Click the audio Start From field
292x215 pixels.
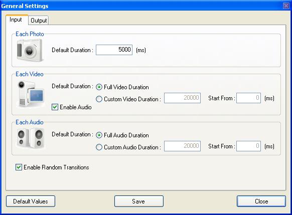[249, 146]
